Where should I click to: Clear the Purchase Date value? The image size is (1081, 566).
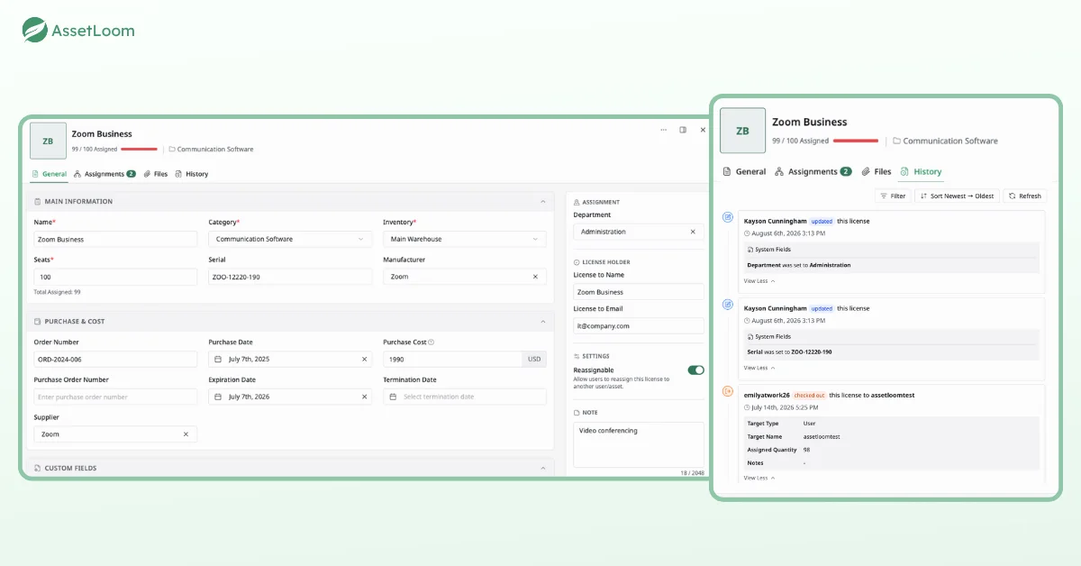[364, 359]
